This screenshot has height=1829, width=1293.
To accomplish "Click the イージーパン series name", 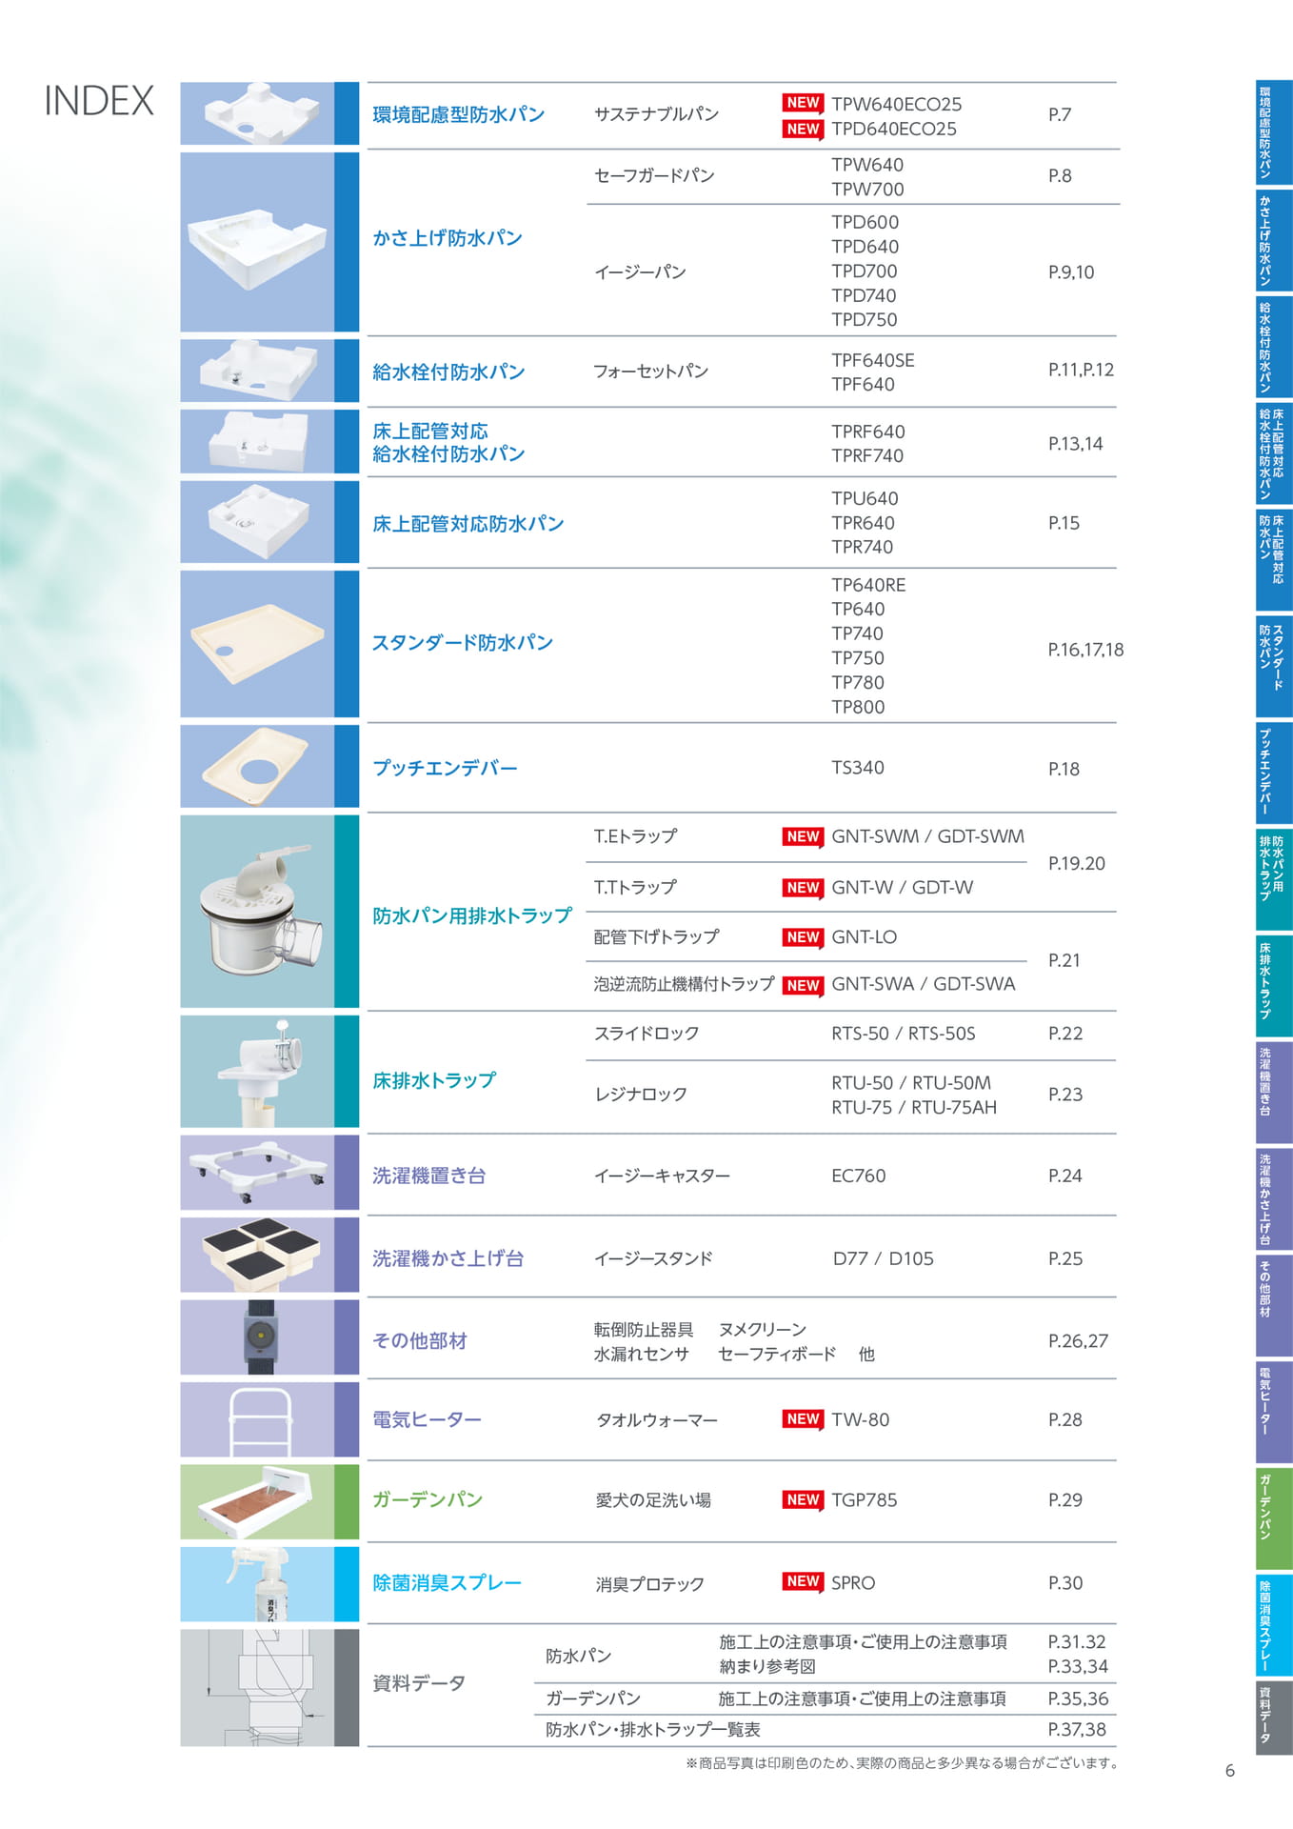I will 640,272.
